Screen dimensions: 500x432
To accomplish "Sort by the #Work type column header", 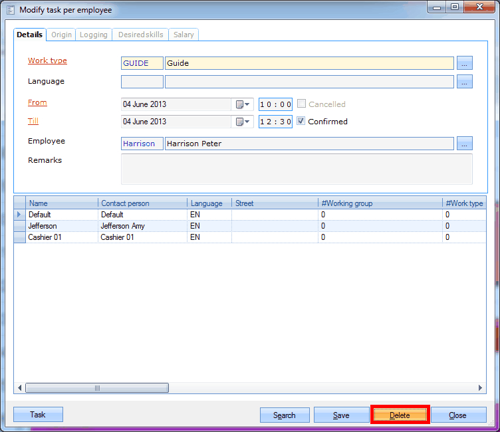I will pyautogui.click(x=464, y=203).
